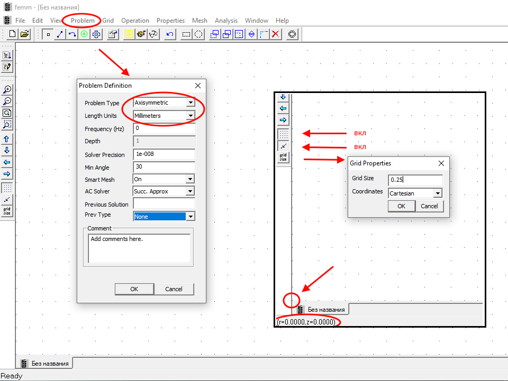
Task: Choose the rectangular selection tool
Action: click(x=186, y=34)
